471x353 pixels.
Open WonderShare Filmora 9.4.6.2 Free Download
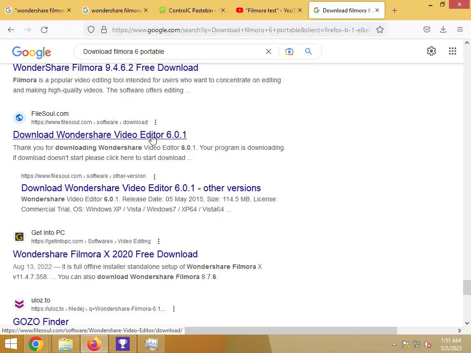point(105,68)
